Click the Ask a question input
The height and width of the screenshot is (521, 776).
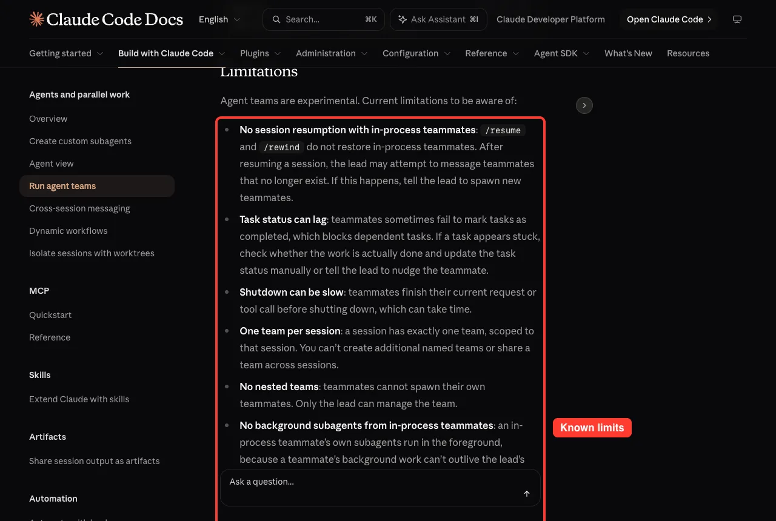click(x=380, y=488)
